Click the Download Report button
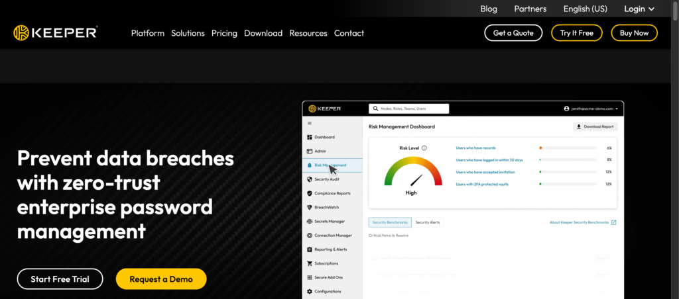679x299 pixels. coord(595,126)
